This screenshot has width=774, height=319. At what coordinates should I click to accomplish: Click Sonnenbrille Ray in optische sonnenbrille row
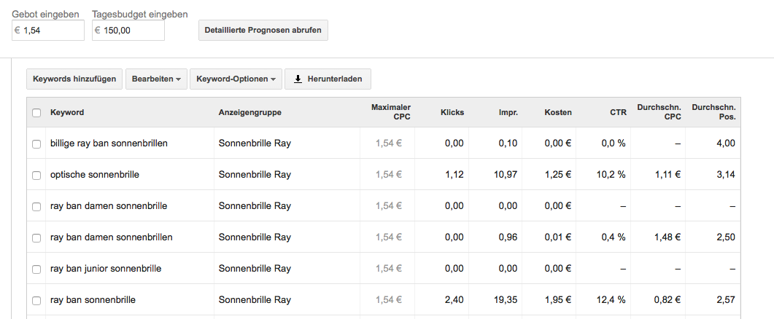coord(255,175)
